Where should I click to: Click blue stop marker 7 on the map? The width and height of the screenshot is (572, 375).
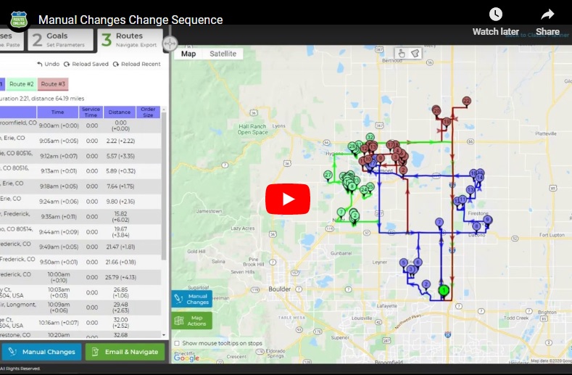pos(439,222)
